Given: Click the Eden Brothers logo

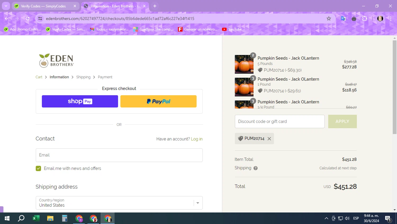Looking at the screenshot, I should point(56,60).
